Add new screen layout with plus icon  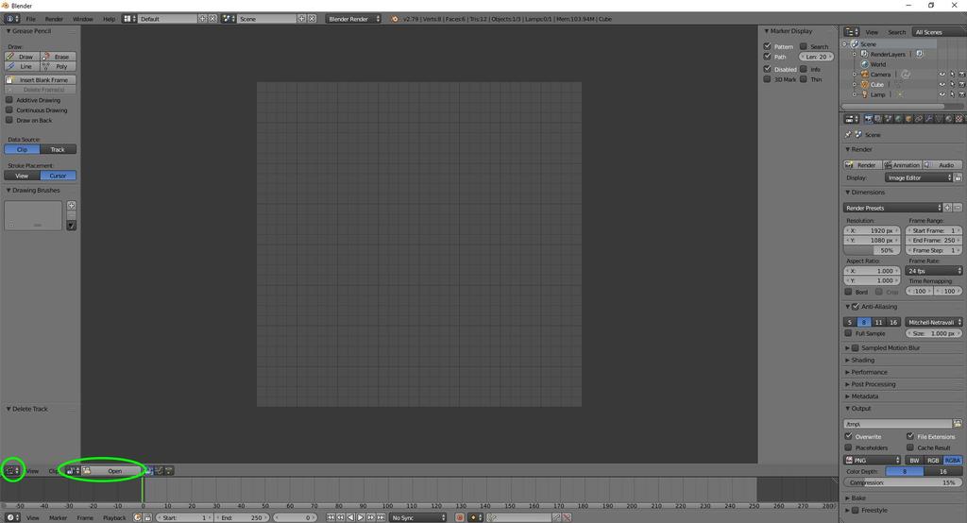click(202, 19)
